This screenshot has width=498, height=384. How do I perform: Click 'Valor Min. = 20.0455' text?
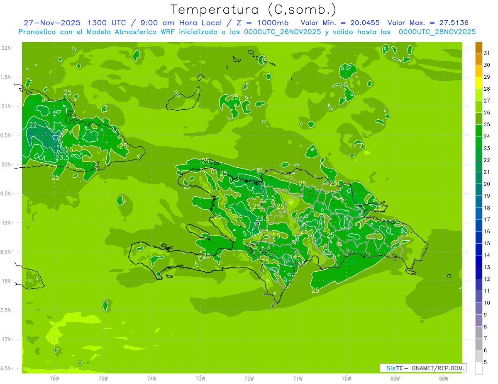pyautogui.click(x=341, y=23)
